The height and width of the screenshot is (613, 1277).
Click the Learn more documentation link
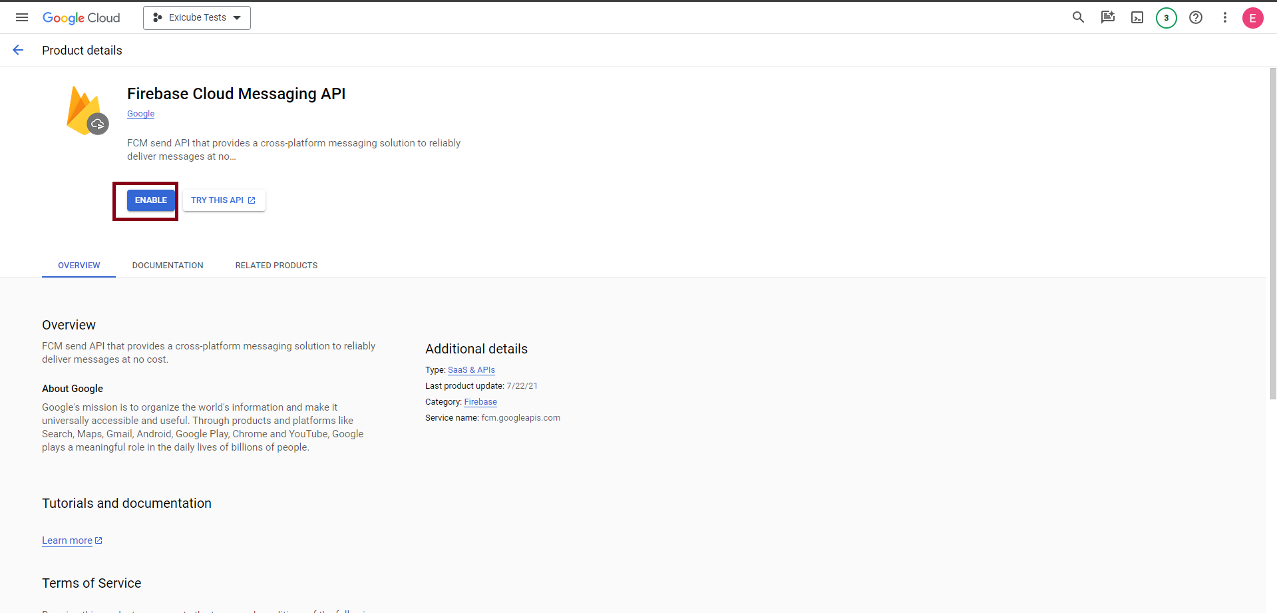pos(67,540)
